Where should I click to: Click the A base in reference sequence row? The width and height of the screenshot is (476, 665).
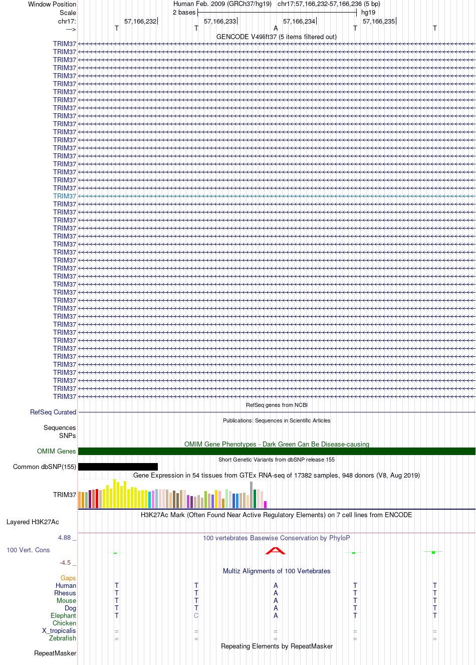click(x=276, y=28)
